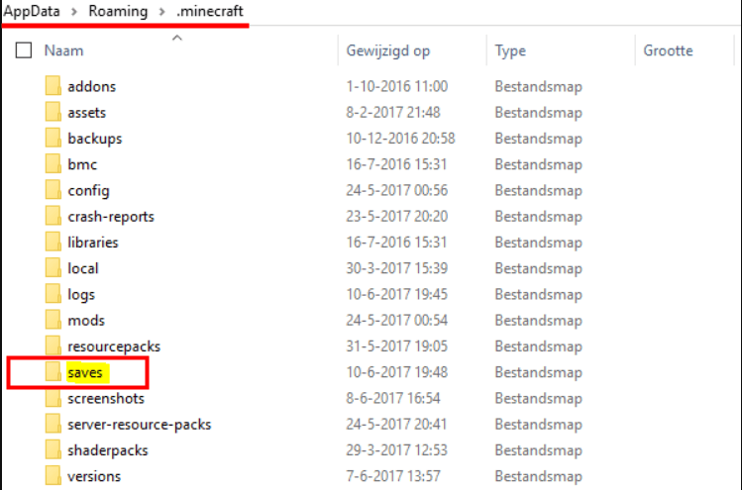The height and width of the screenshot is (490, 742).
Task: Select the bmc folder icon
Action: click(x=53, y=164)
